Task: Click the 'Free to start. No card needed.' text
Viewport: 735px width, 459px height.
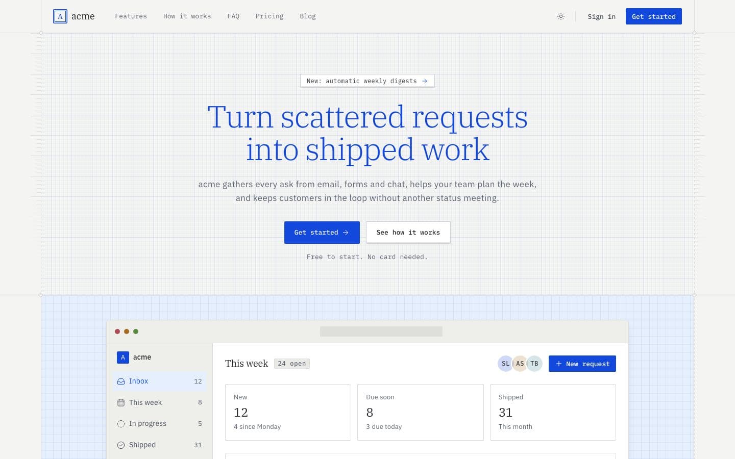Action: tap(367, 257)
